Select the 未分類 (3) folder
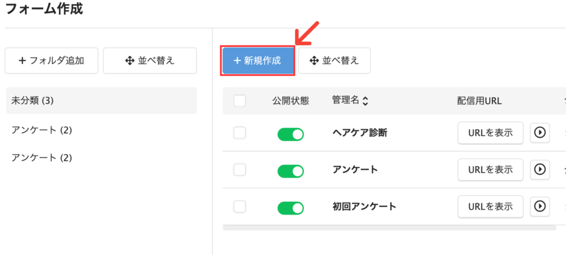The image size is (566, 255). click(101, 101)
